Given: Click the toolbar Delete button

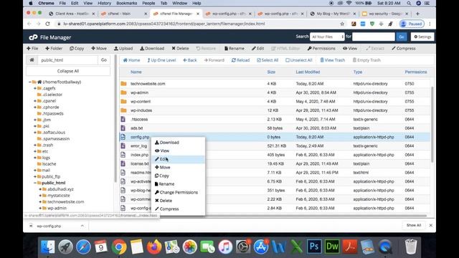Looking at the screenshot, I should point(180,49).
